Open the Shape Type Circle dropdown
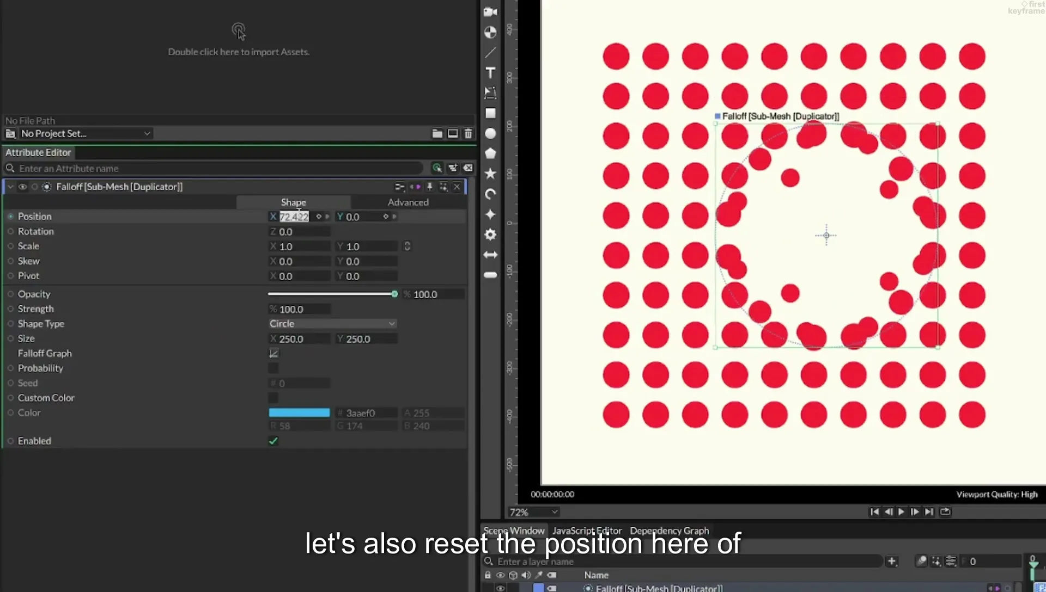Image resolution: width=1046 pixels, height=592 pixels. [332, 324]
